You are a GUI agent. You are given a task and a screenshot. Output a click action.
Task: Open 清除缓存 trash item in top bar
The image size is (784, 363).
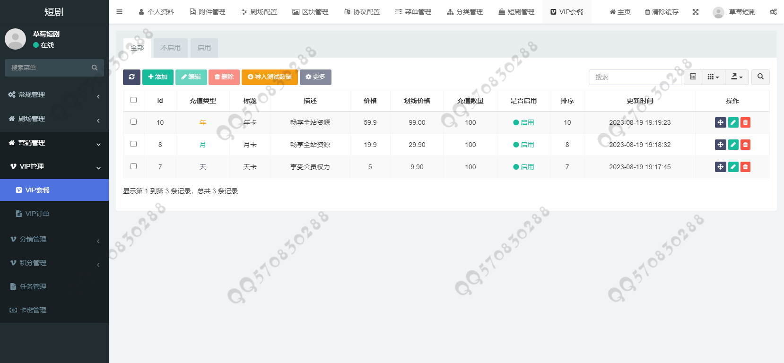coord(662,12)
